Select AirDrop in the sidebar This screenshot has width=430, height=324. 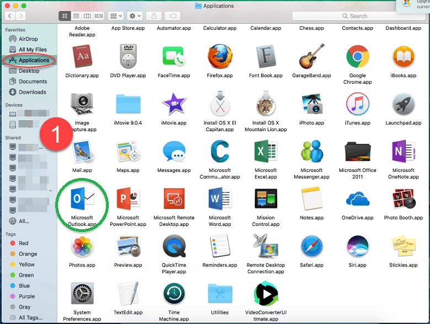[29, 39]
